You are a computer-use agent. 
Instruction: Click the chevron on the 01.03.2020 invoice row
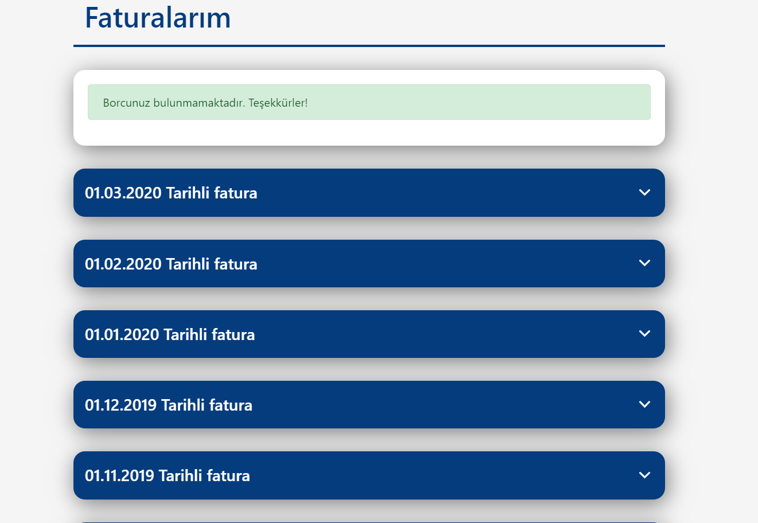pyautogui.click(x=644, y=193)
